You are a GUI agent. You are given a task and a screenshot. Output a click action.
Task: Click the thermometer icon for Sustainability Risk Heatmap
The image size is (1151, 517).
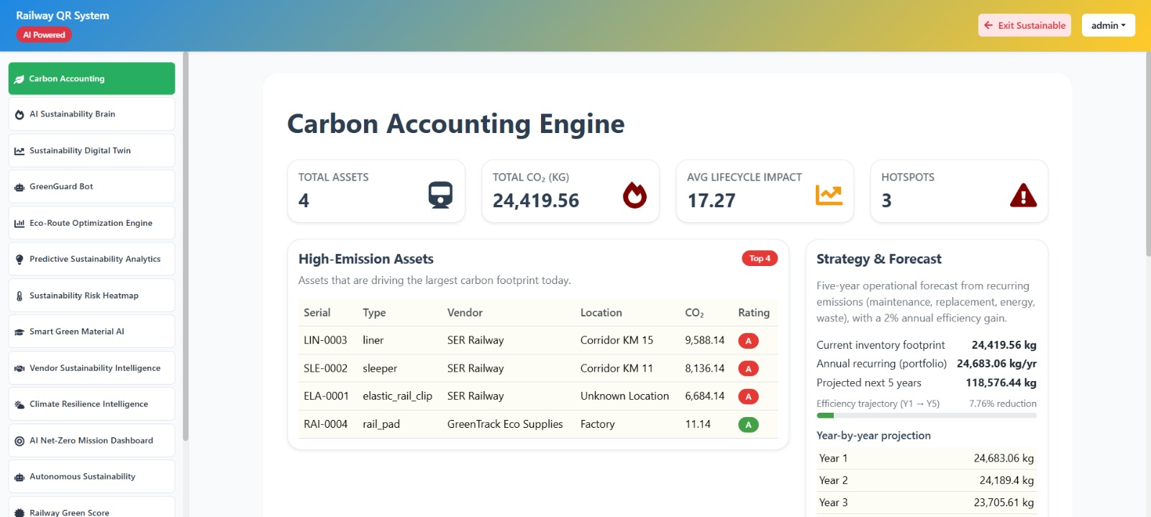tap(19, 296)
